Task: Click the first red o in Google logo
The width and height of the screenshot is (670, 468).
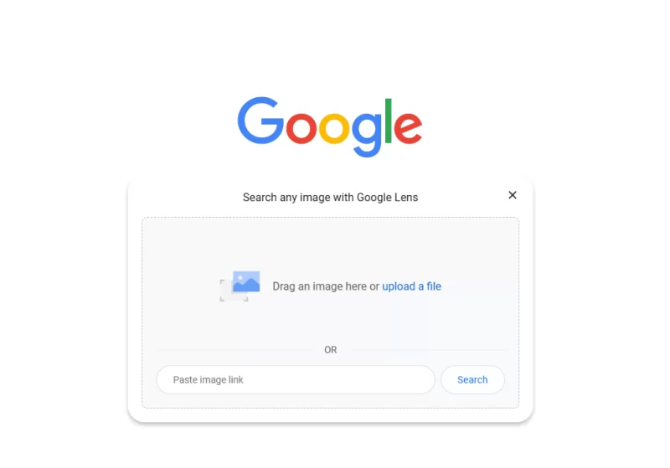Action: click(x=301, y=128)
